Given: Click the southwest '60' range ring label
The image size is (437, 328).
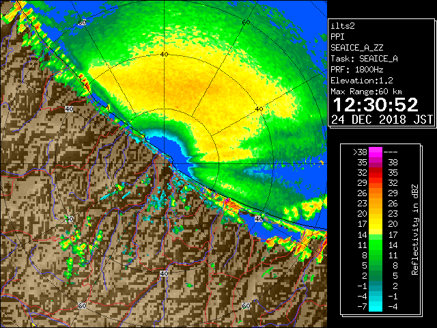Looking at the screenshot, I should click(82, 305).
